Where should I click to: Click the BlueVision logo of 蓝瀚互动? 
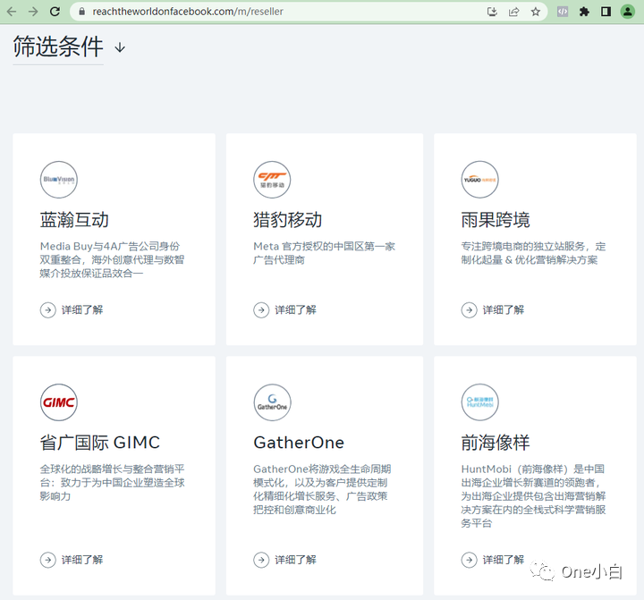coord(59,180)
